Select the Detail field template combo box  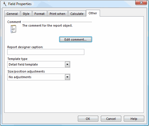click(39, 64)
